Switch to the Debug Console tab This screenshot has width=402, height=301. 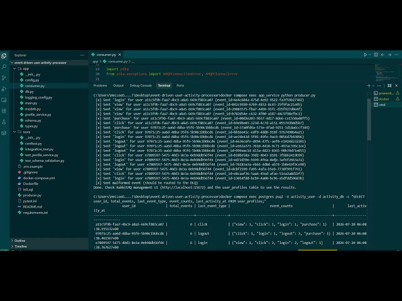click(141, 85)
